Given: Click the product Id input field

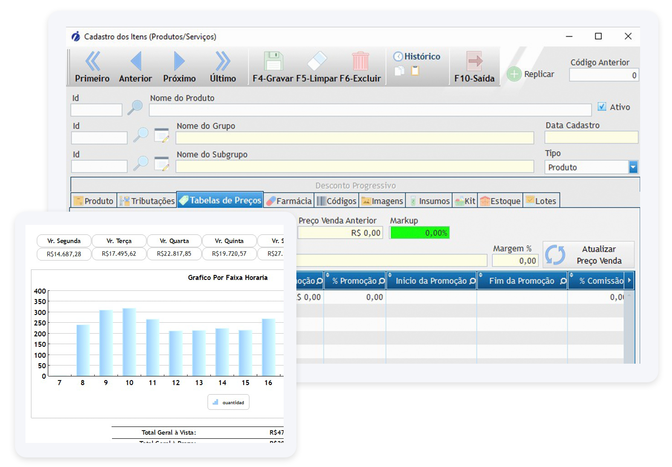Looking at the screenshot, I should 97,110.
